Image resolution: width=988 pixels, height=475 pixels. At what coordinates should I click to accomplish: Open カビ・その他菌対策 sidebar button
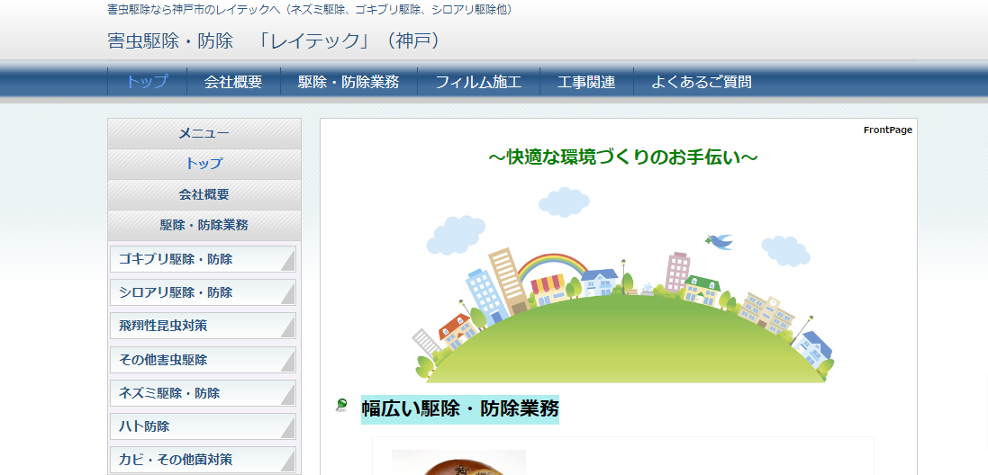(203, 460)
